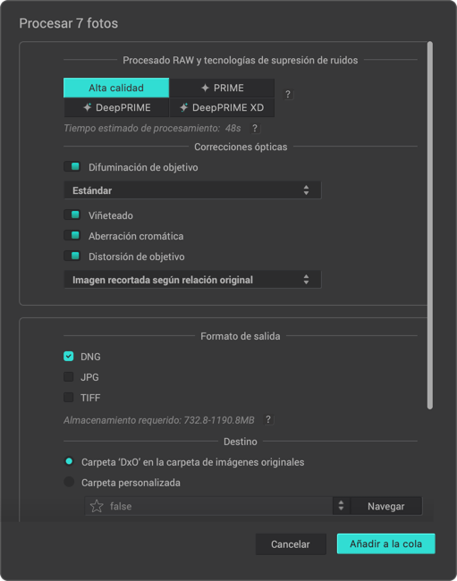Select DeepPRIME XD denoising mode
The width and height of the screenshot is (457, 581).
(222, 107)
